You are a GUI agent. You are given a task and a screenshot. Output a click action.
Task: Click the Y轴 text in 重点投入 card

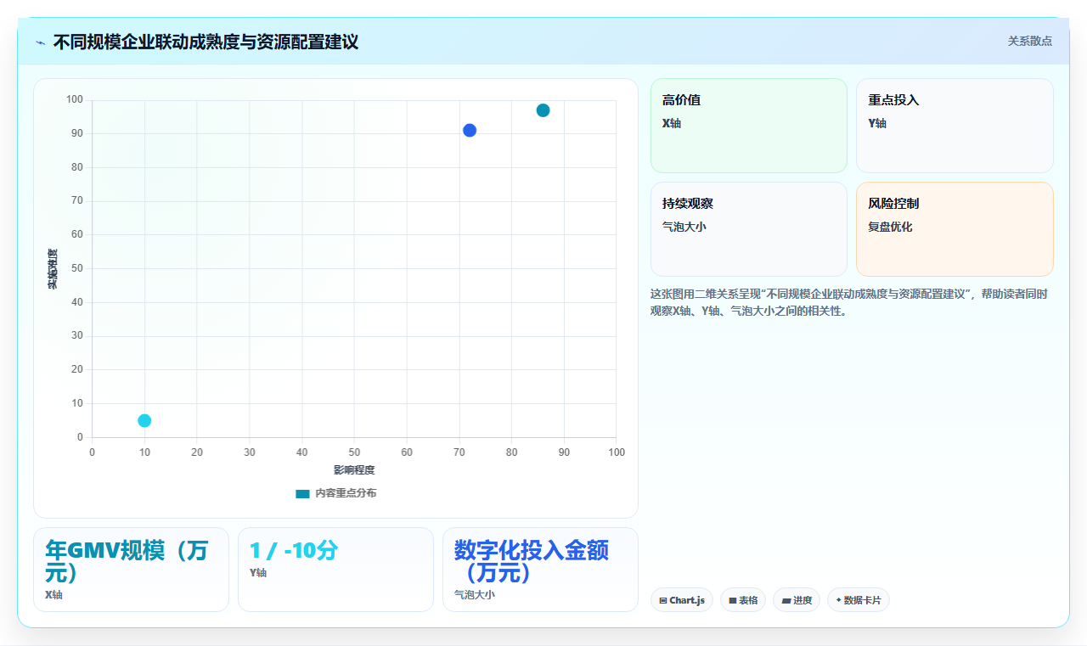coord(877,123)
